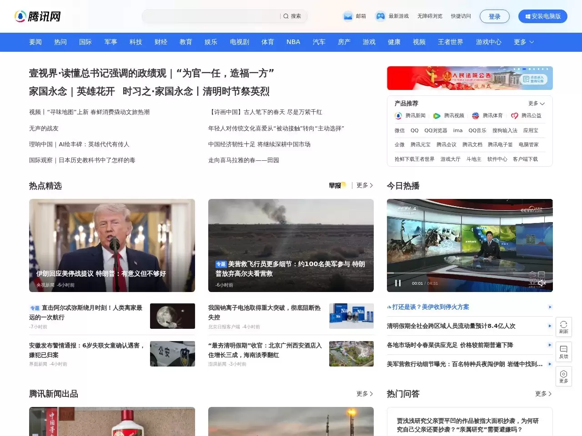Open the moon thumbnail for 阿尔忒弥斯 story
582x436 pixels.
coord(172,316)
